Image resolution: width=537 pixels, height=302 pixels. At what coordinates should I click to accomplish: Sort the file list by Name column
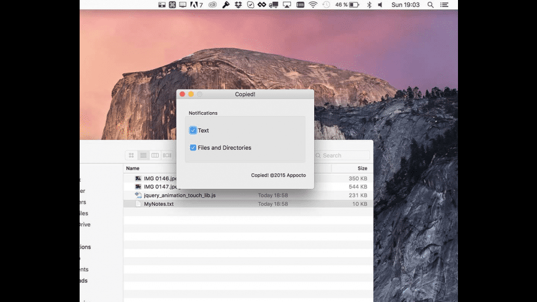click(x=133, y=168)
